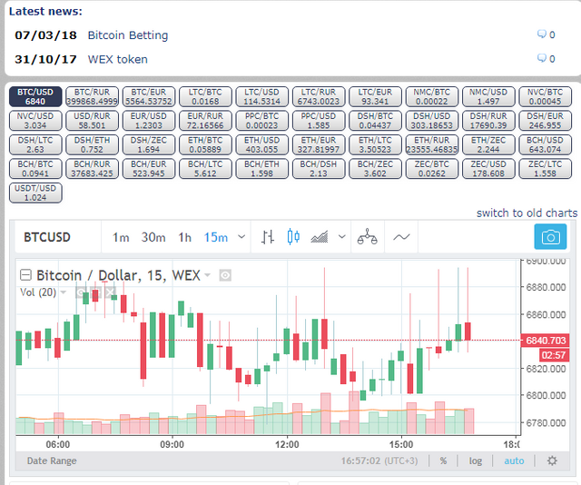Select the bars chart style icon
The height and width of the screenshot is (485, 581).
[x=268, y=237]
